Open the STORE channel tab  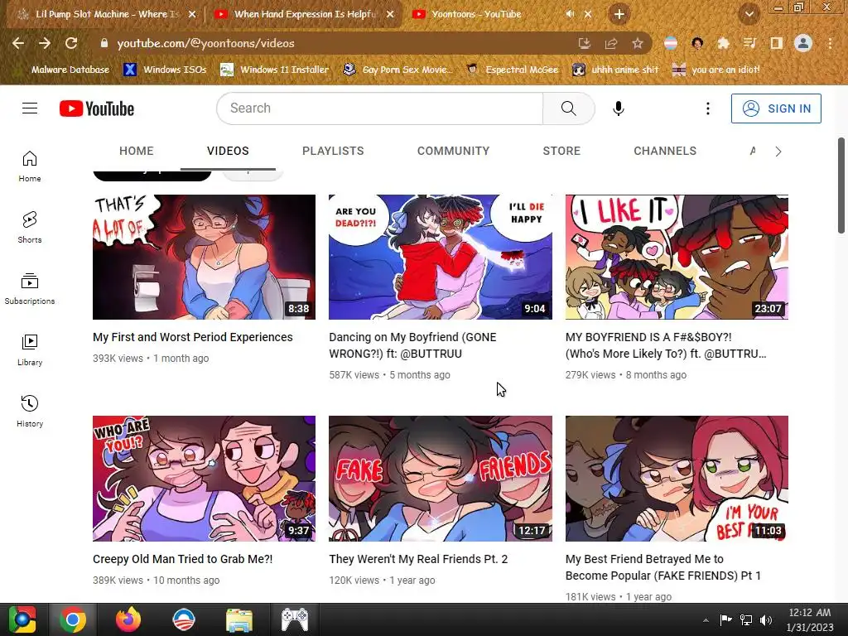[x=561, y=151]
